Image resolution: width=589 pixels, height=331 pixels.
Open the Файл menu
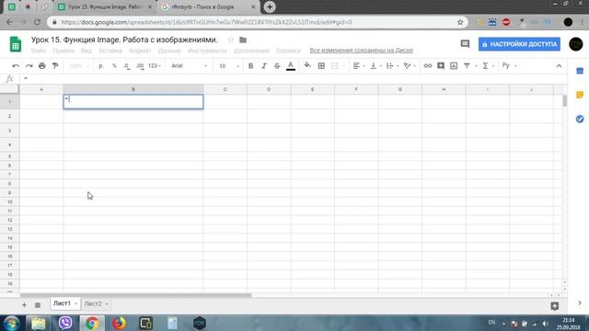(39, 51)
